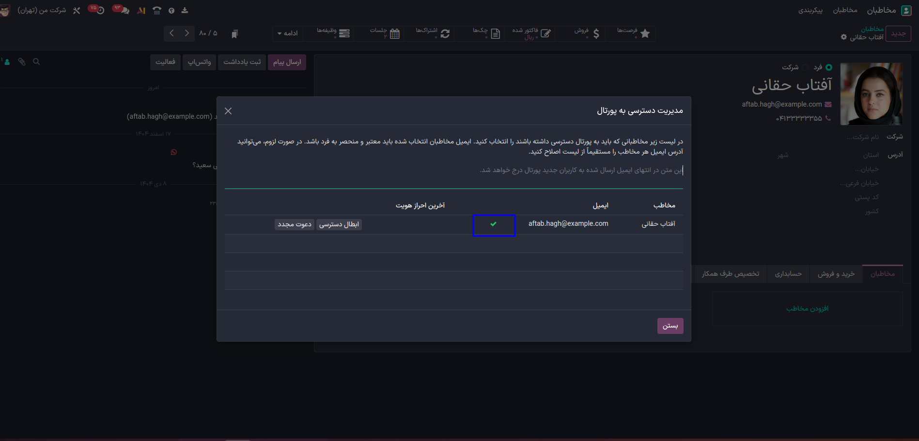This screenshot has height=441, width=919.
Task: Click the بستن button in the dialog
Action: pos(670,326)
